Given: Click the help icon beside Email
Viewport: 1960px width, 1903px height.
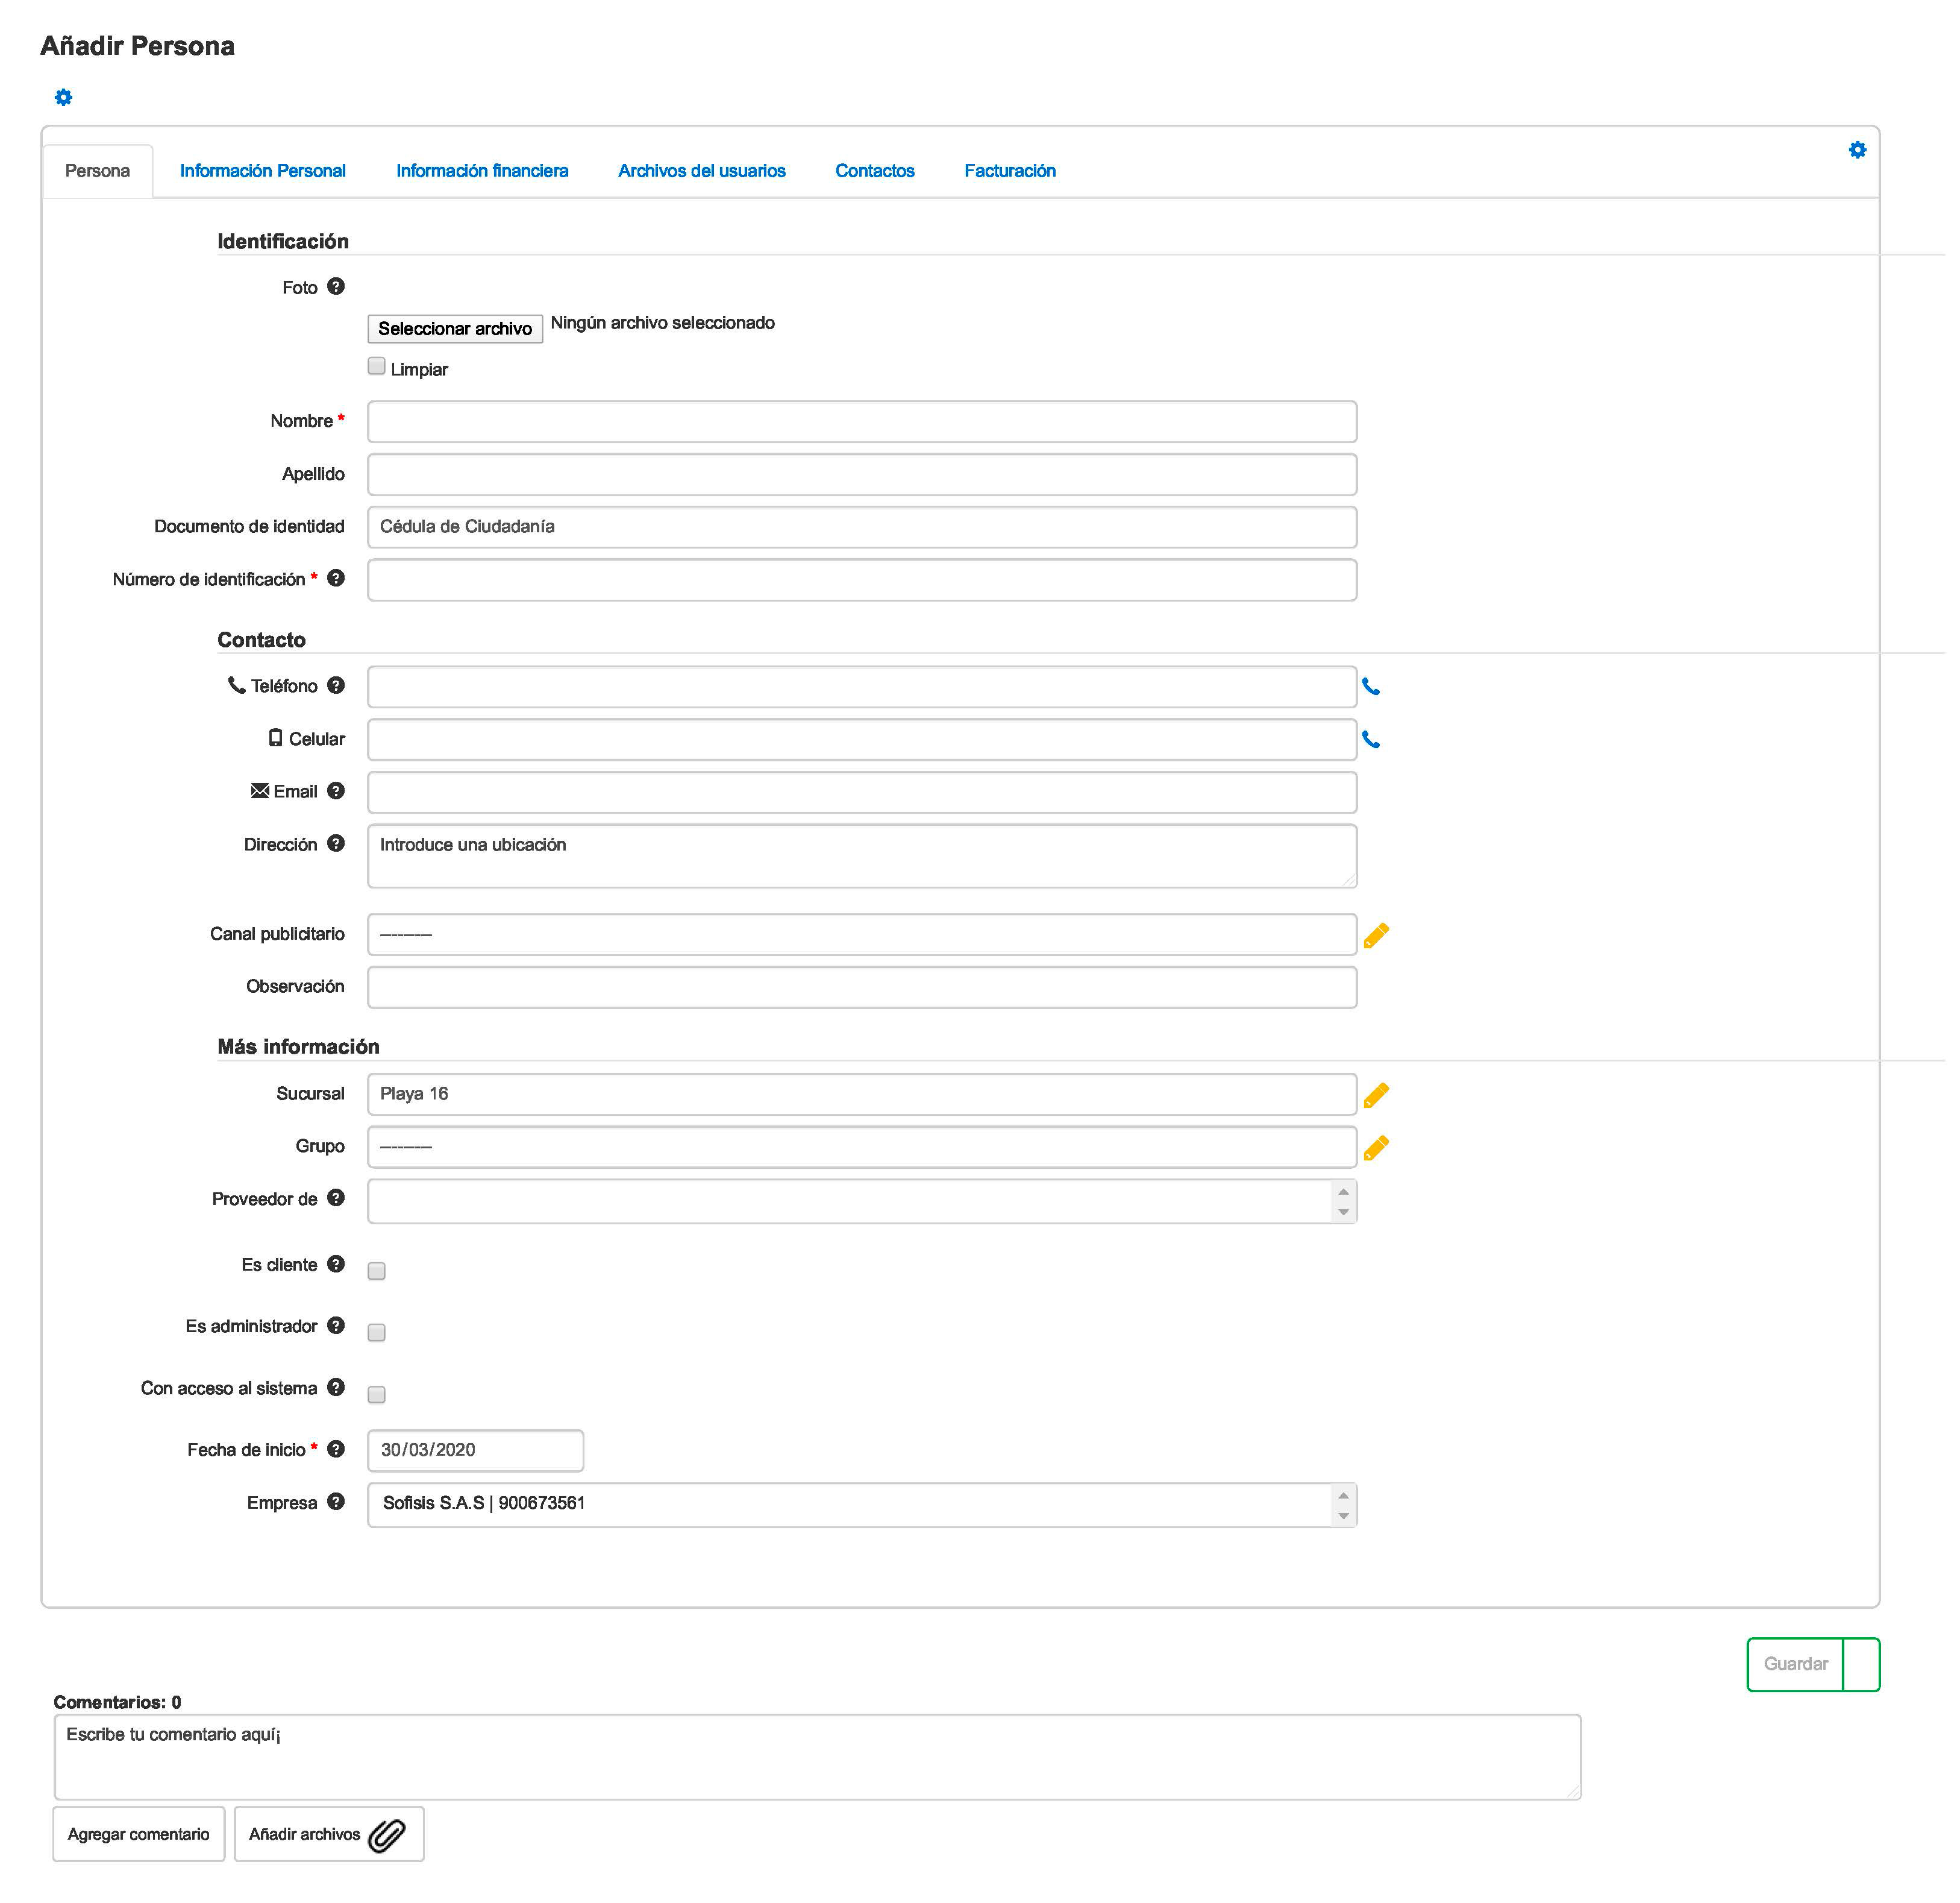Looking at the screenshot, I should [x=336, y=790].
